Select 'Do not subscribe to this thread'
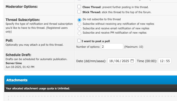The image size is (177, 101). 79,20
